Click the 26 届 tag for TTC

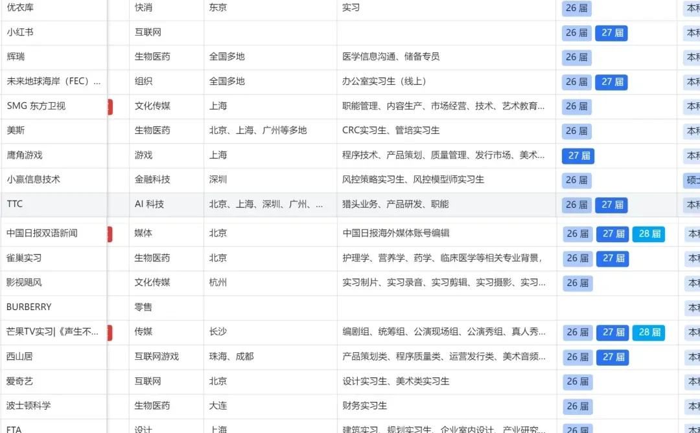[577, 205]
